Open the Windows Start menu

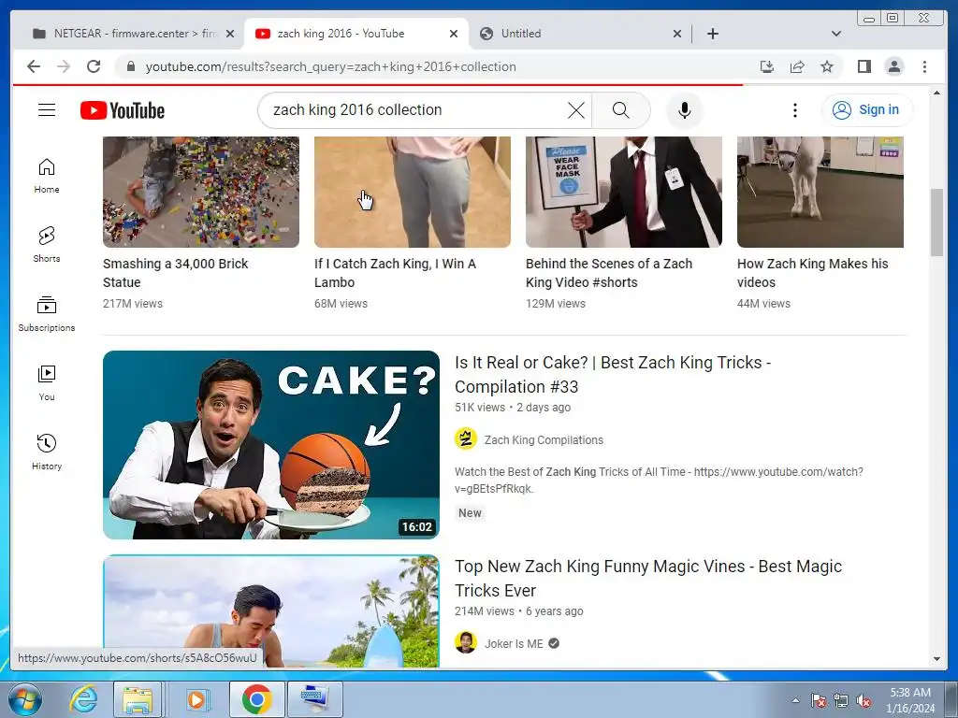tap(25, 699)
